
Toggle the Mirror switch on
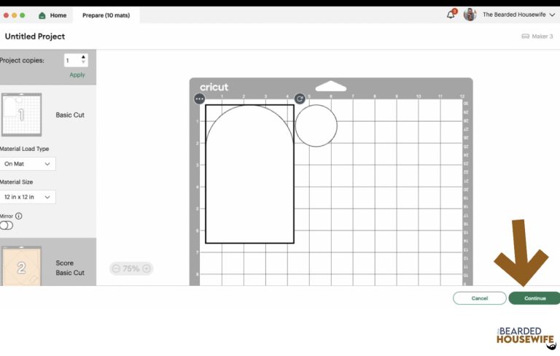point(7,225)
